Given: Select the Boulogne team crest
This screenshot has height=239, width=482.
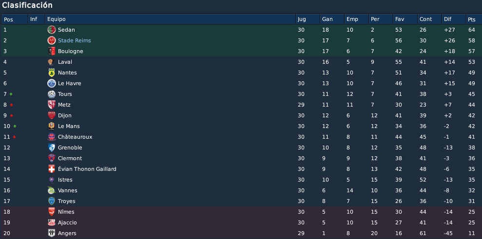Looking at the screenshot, I should 51,51.
